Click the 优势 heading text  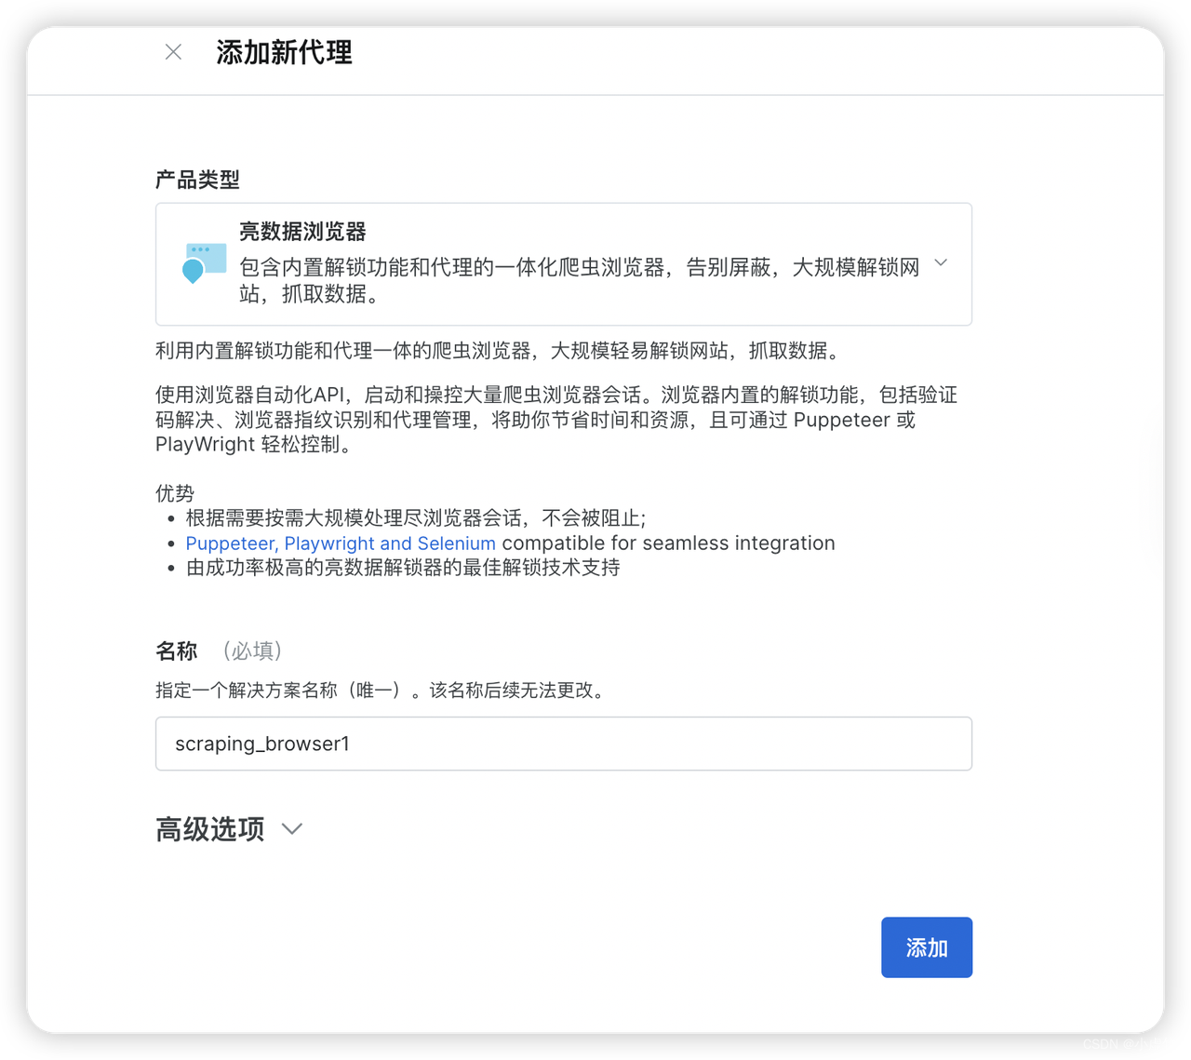[x=175, y=493]
